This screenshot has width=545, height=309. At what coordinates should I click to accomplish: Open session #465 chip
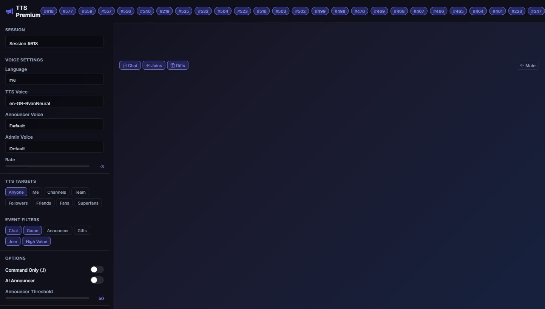(x=458, y=11)
